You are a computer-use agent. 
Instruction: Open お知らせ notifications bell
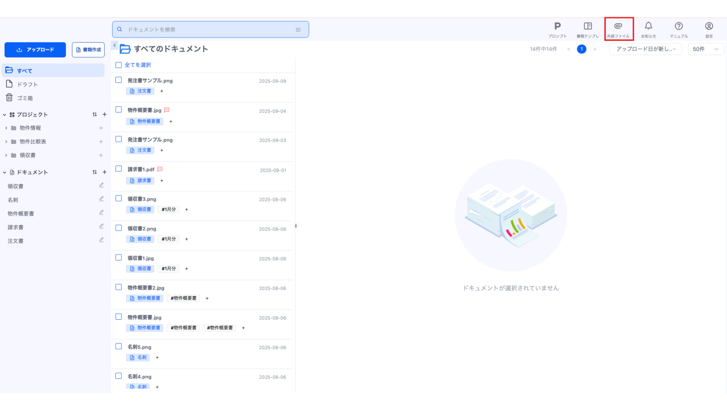648,30
